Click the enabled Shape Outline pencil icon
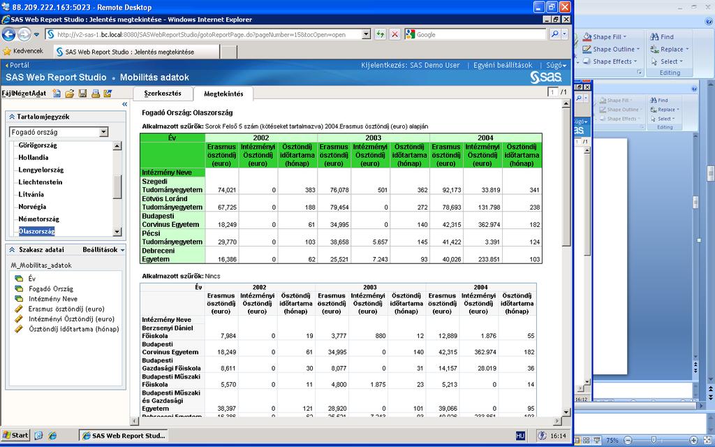 tap(587, 50)
